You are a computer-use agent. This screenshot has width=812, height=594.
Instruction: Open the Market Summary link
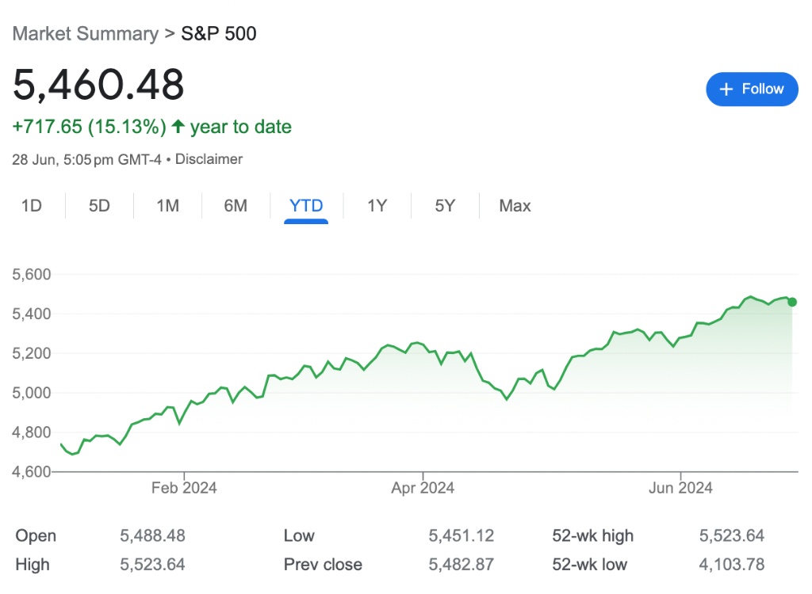(86, 34)
